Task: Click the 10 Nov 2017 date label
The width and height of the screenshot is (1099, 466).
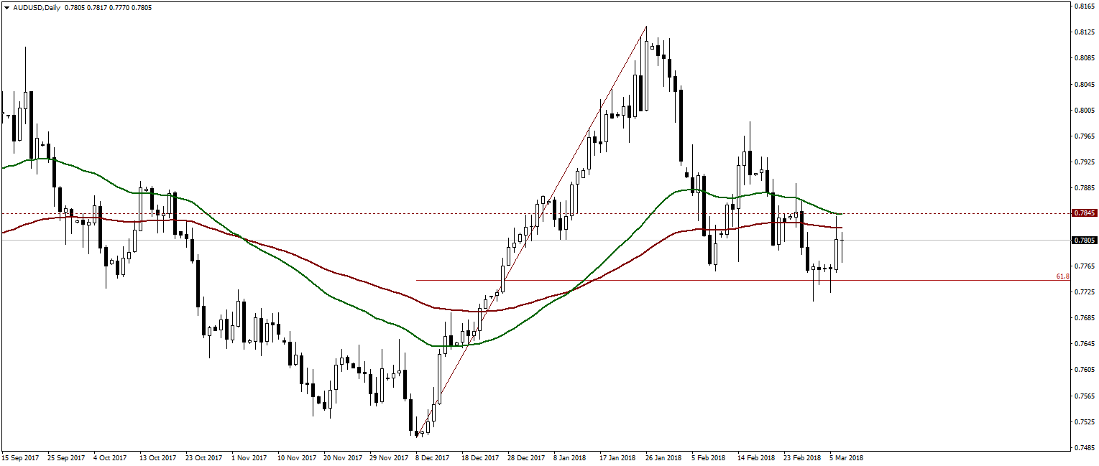Action: pos(297,457)
